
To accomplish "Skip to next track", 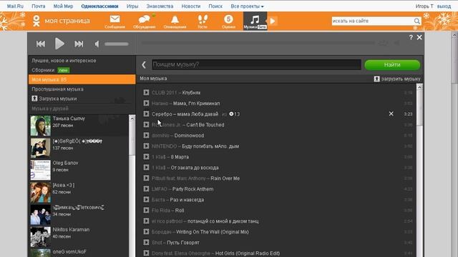I will point(79,44).
